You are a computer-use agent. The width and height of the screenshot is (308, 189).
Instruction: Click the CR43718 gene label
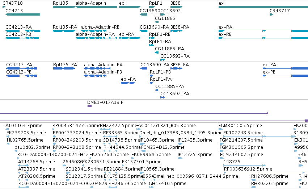point(13,3)
